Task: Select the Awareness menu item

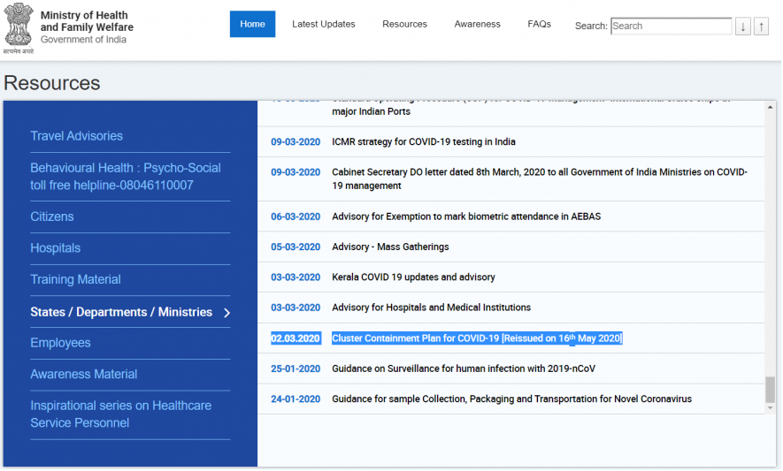Action: [477, 24]
